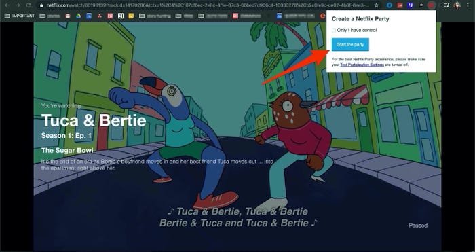Open the blue circle extension icon

pos(389,5)
